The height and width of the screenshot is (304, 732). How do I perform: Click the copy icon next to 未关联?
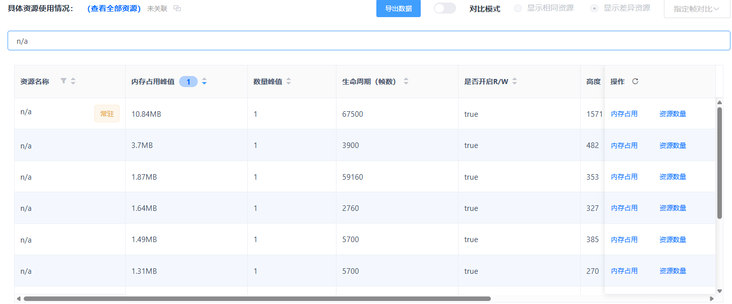[177, 9]
